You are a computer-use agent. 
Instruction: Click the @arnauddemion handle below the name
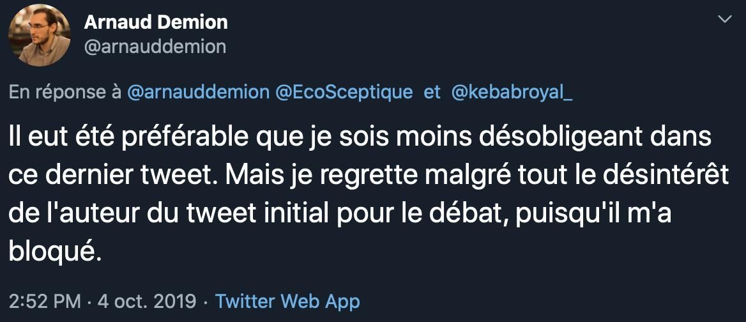[x=155, y=47]
